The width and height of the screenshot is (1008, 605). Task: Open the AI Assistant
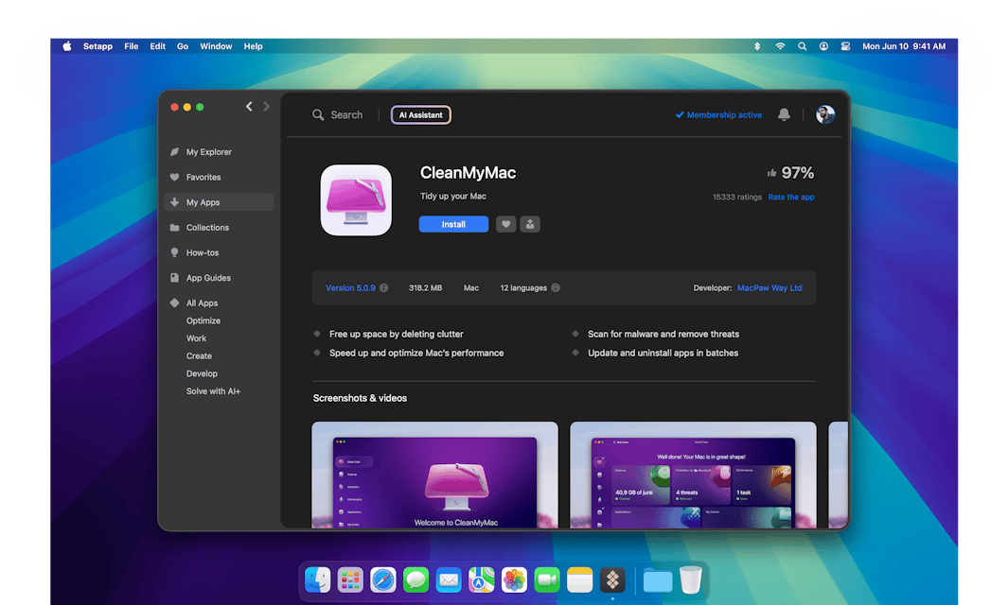point(420,115)
